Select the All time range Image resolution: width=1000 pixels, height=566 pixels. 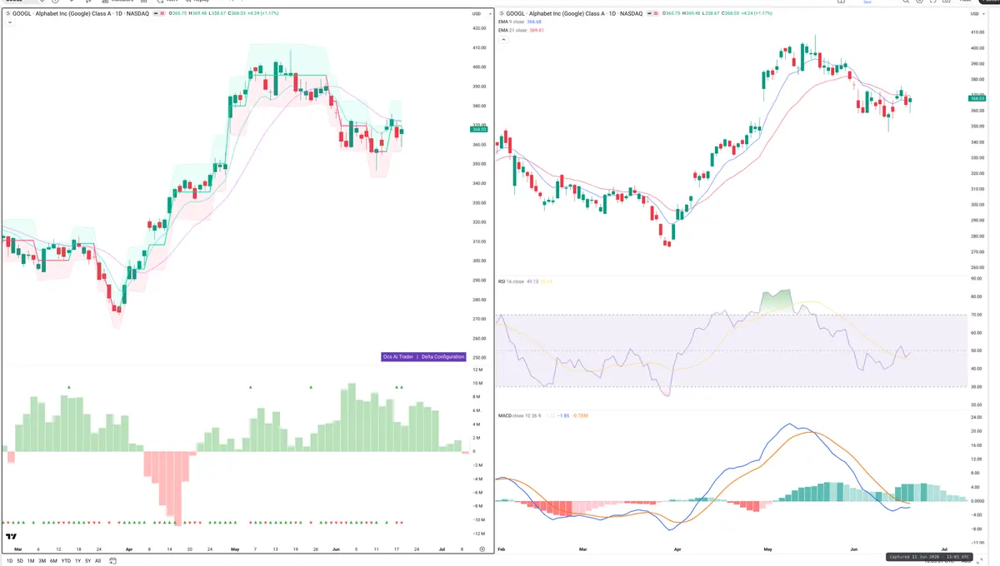click(x=97, y=561)
